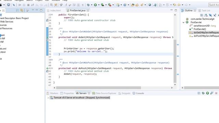219x123 pixels.
Task: Switch to the Snippets tab
Action: coord(124,93)
